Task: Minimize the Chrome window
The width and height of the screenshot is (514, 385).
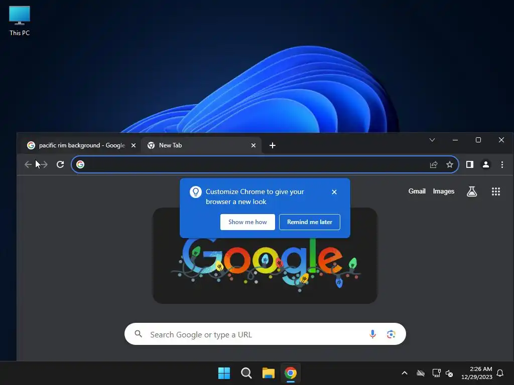Action: point(455,140)
